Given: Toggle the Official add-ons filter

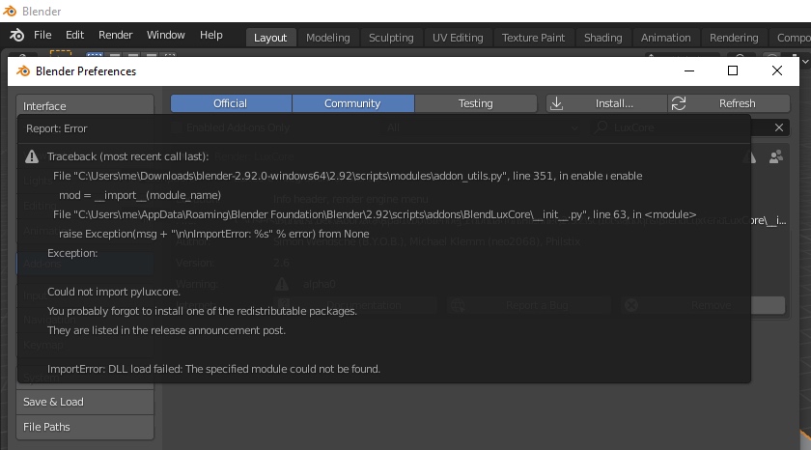Looking at the screenshot, I should tap(231, 103).
